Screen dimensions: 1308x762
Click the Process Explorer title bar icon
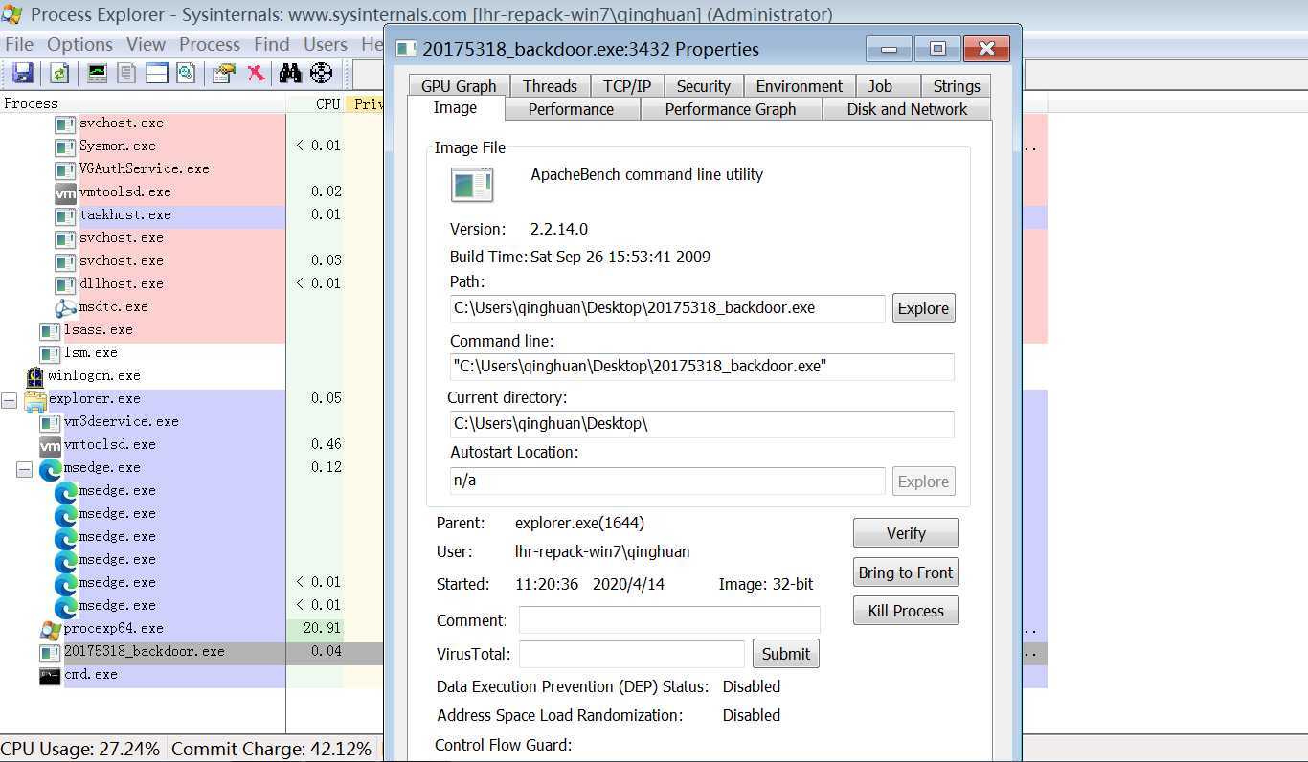pyautogui.click(x=13, y=14)
